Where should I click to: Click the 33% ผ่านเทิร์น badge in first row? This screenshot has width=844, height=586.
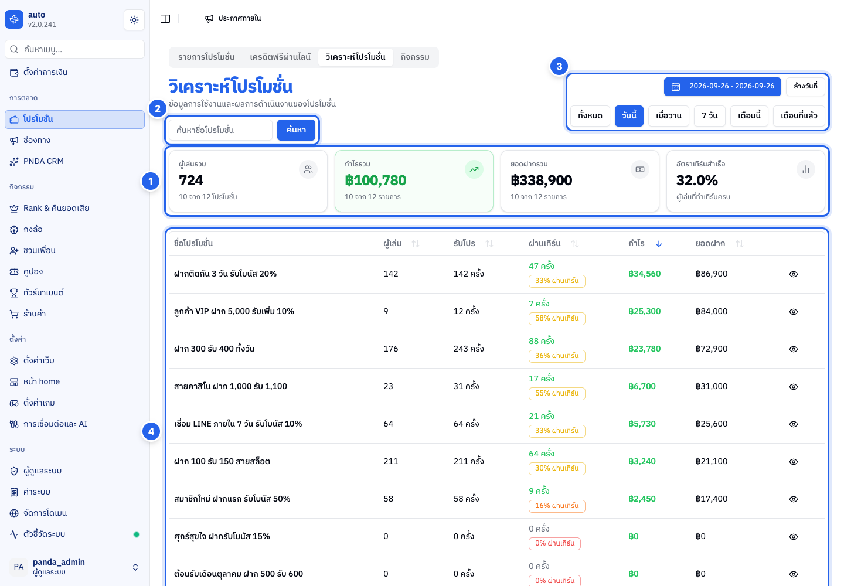tap(557, 281)
